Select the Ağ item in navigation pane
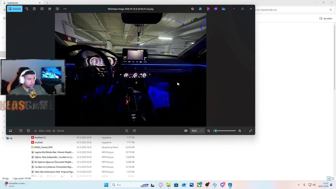Screen dimensions: 336x189 click(x=9, y=138)
